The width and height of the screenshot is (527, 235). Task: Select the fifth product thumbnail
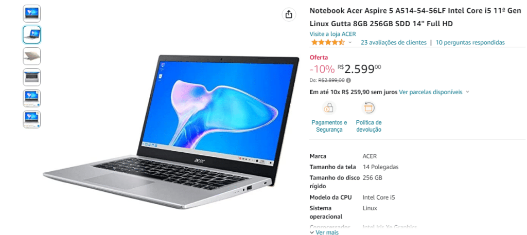(x=32, y=98)
